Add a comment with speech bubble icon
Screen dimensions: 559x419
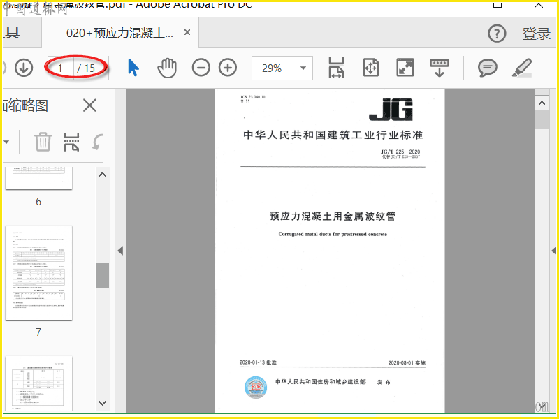(x=487, y=68)
